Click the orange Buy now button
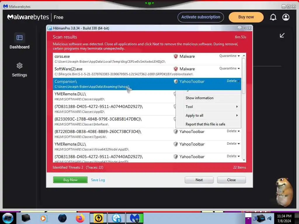 click(x=246, y=17)
